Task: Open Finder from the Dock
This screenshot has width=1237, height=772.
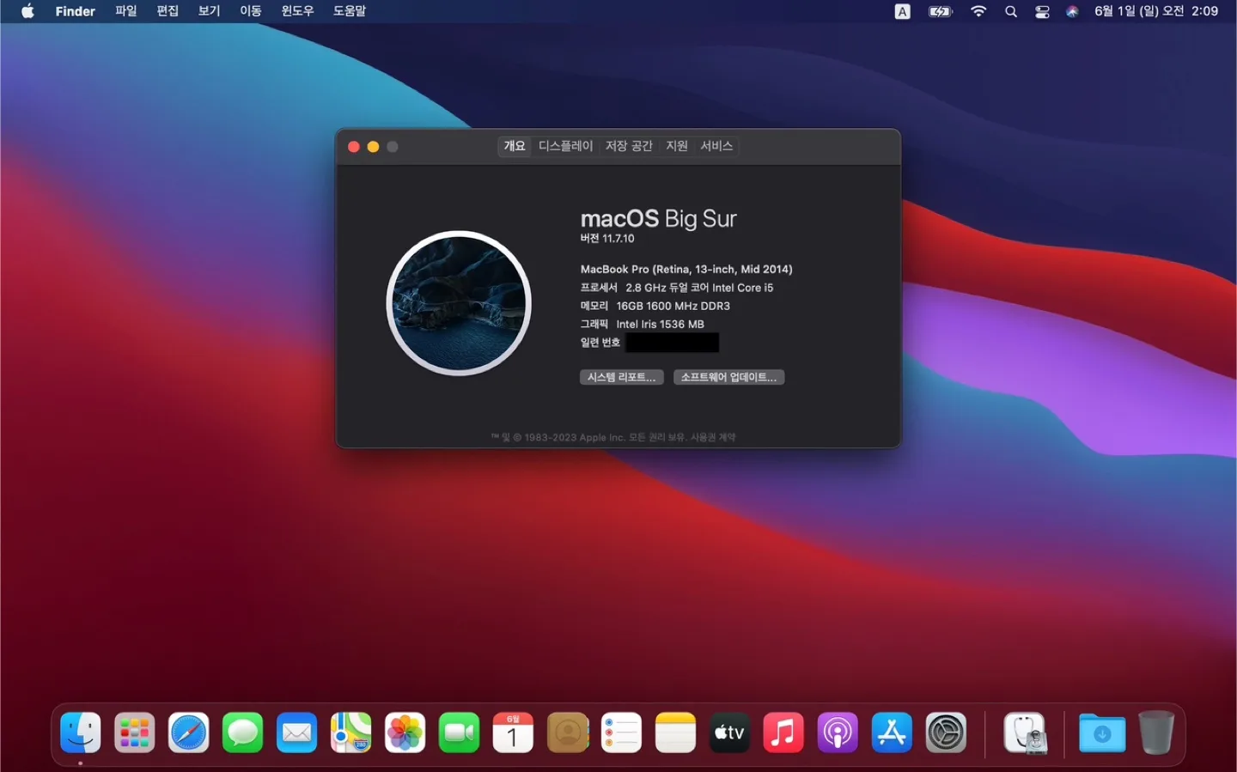Action: click(x=81, y=732)
